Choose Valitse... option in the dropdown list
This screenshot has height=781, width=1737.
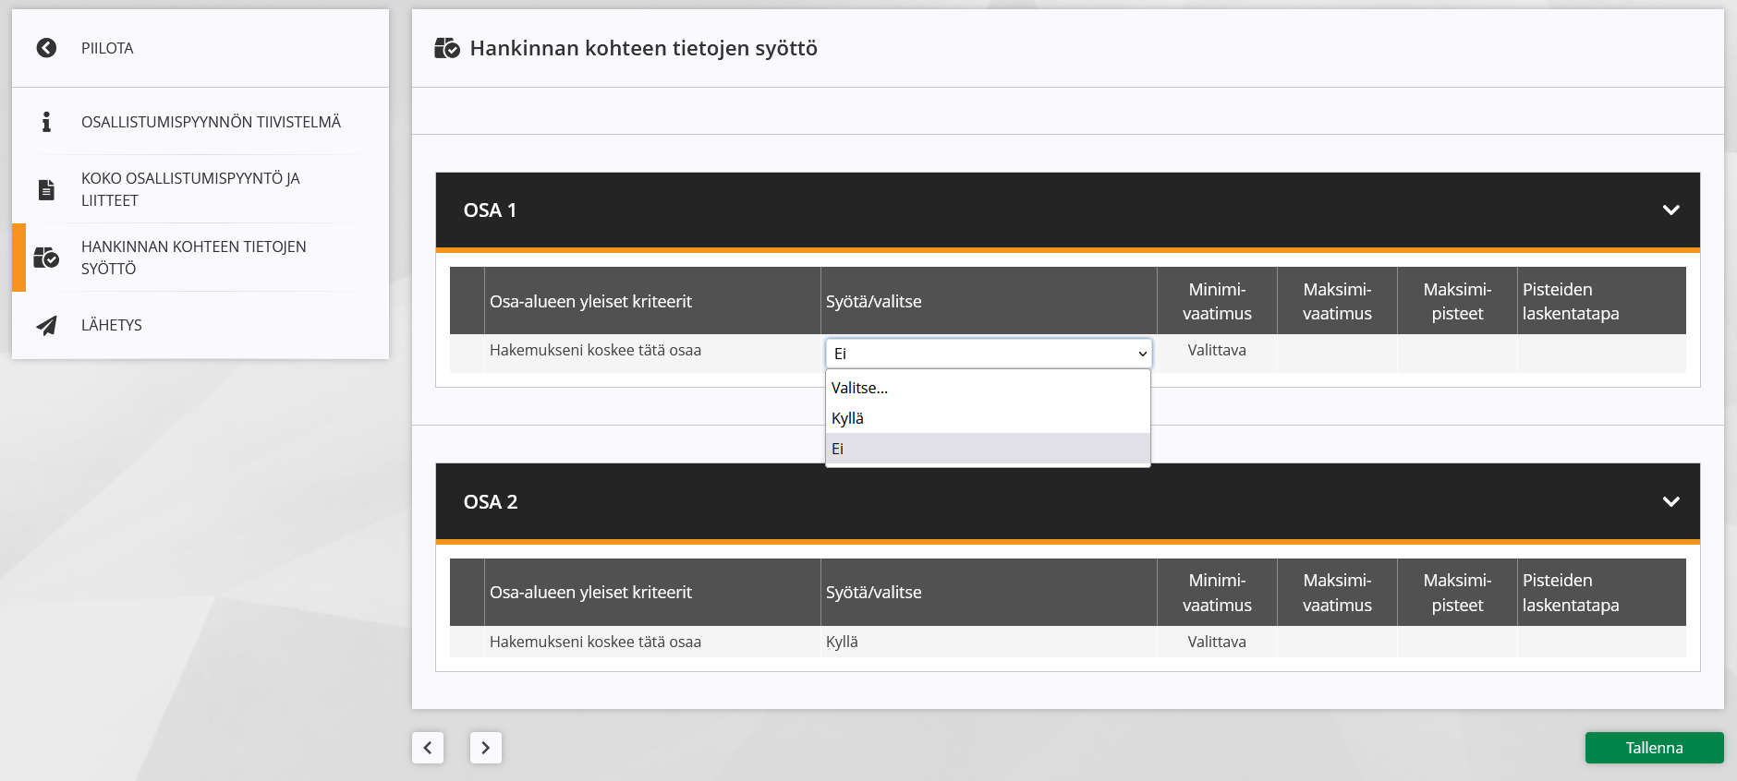point(988,388)
